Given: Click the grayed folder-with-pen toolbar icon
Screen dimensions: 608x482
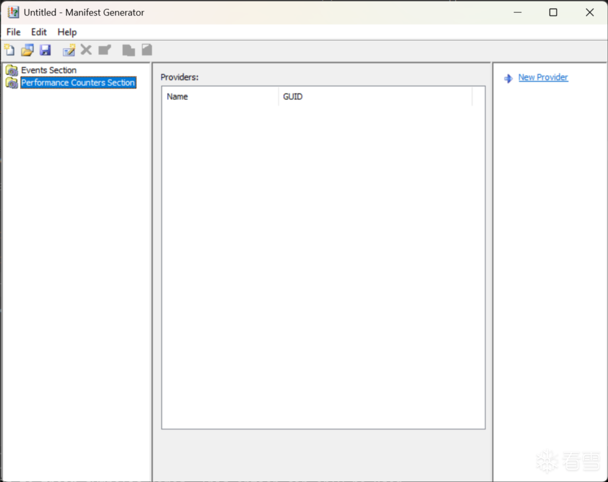Looking at the screenshot, I should click(105, 50).
